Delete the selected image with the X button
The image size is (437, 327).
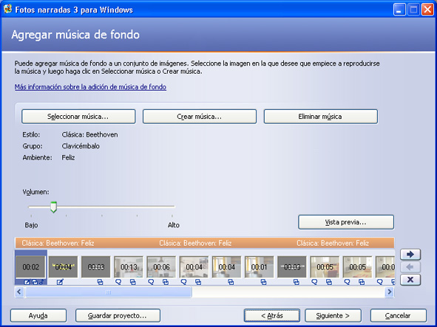point(410,280)
